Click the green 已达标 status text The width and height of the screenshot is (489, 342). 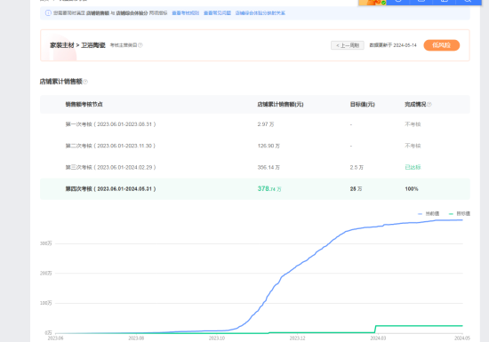point(413,167)
